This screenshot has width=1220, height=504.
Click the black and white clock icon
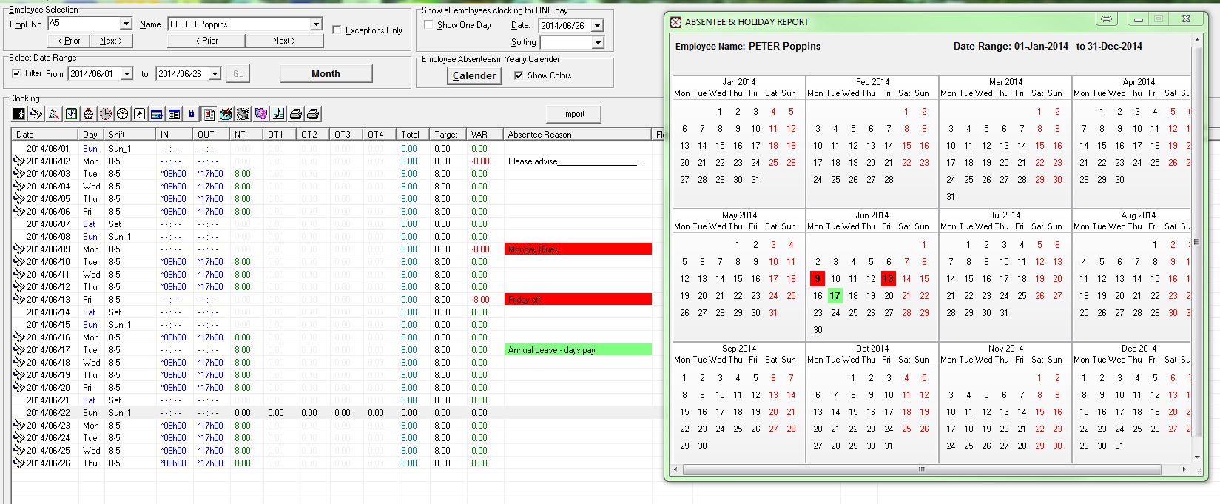(x=123, y=114)
